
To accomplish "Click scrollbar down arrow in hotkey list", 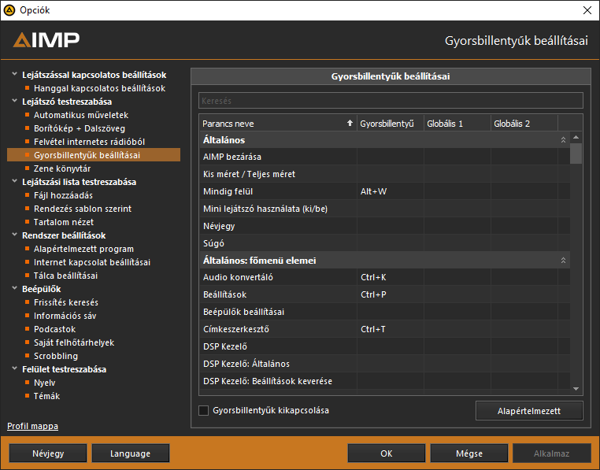I will click(x=576, y=389).
